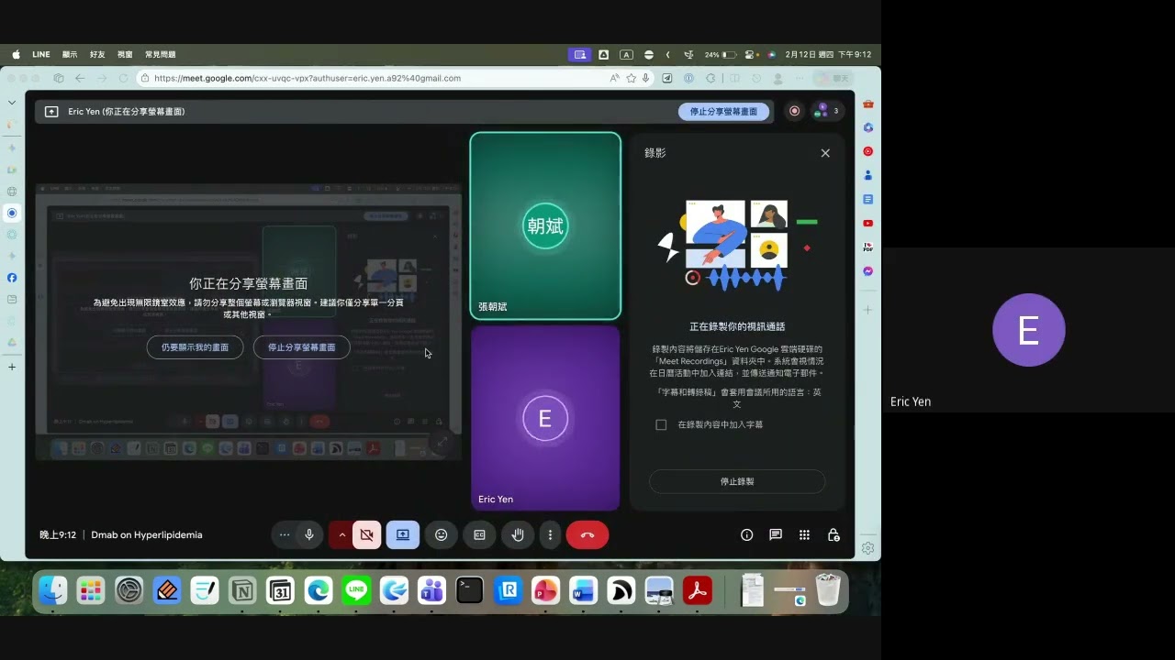1175x660 pixels.
Task: Open the emoji reactions button
Action: tap(442, 534)
